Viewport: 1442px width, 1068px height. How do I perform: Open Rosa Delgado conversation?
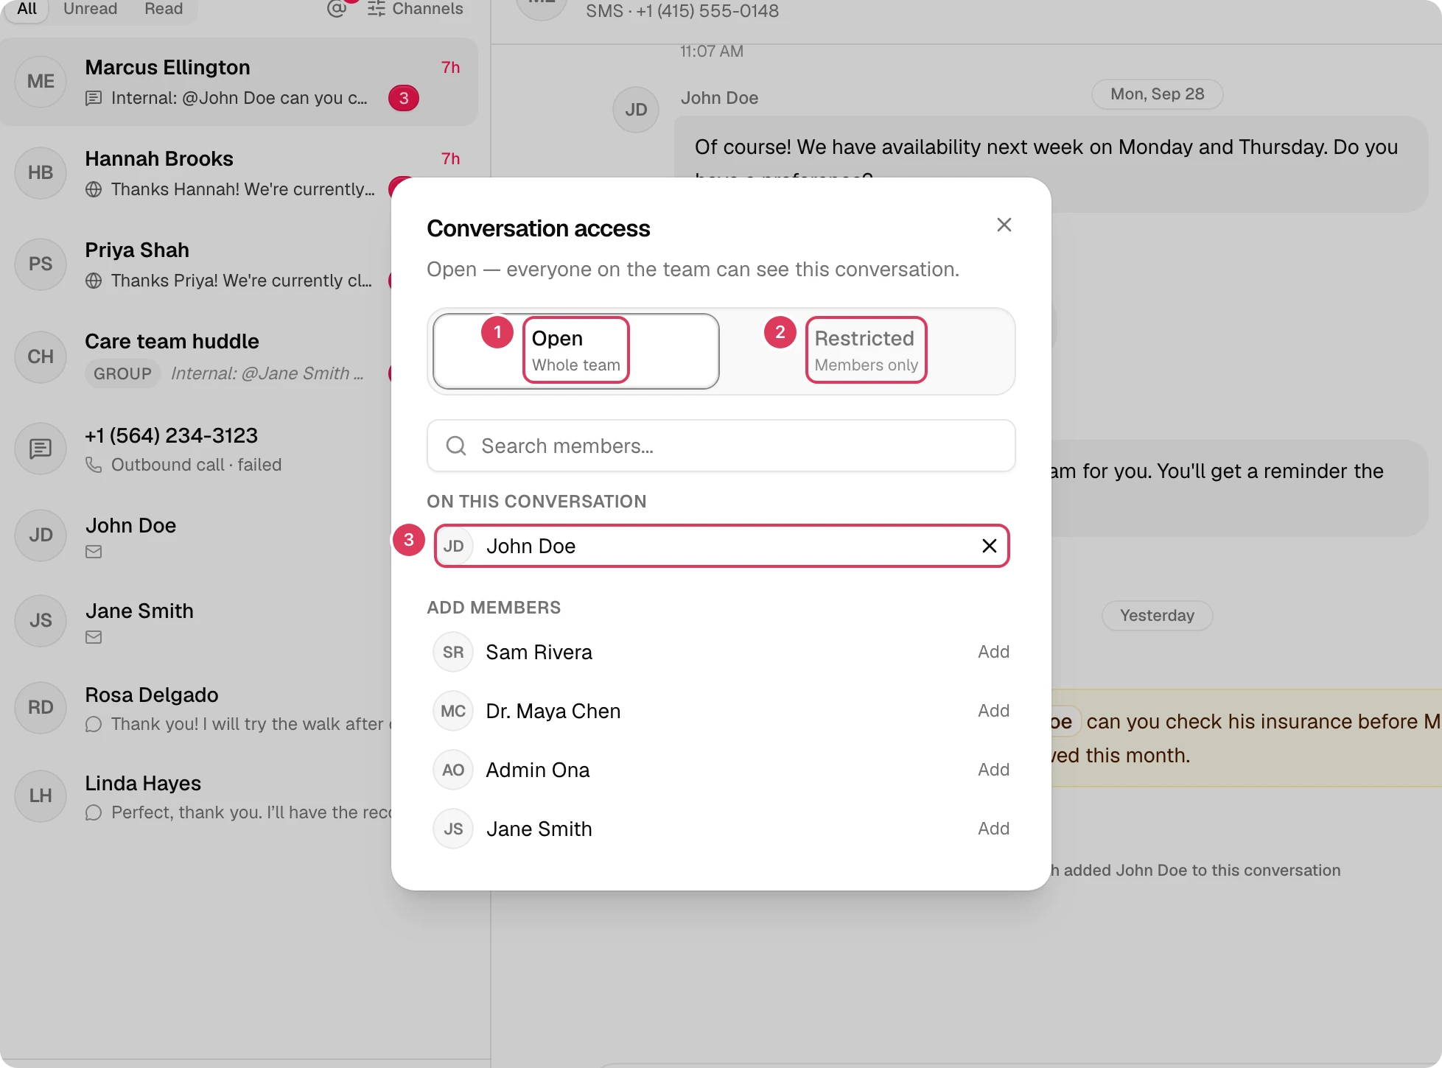pos(239,708)
